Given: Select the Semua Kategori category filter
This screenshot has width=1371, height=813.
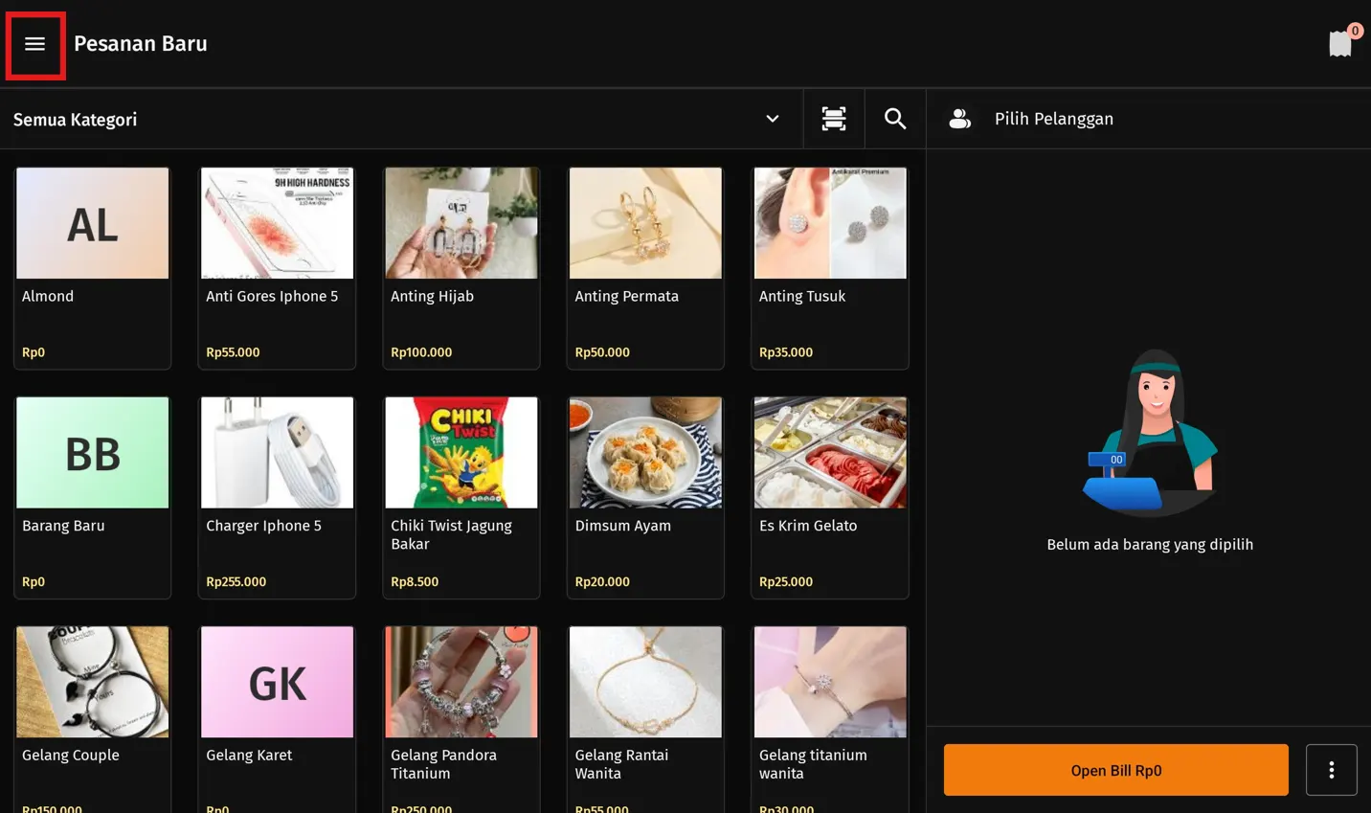Looking at the screenshot, I should coord(75,120).
